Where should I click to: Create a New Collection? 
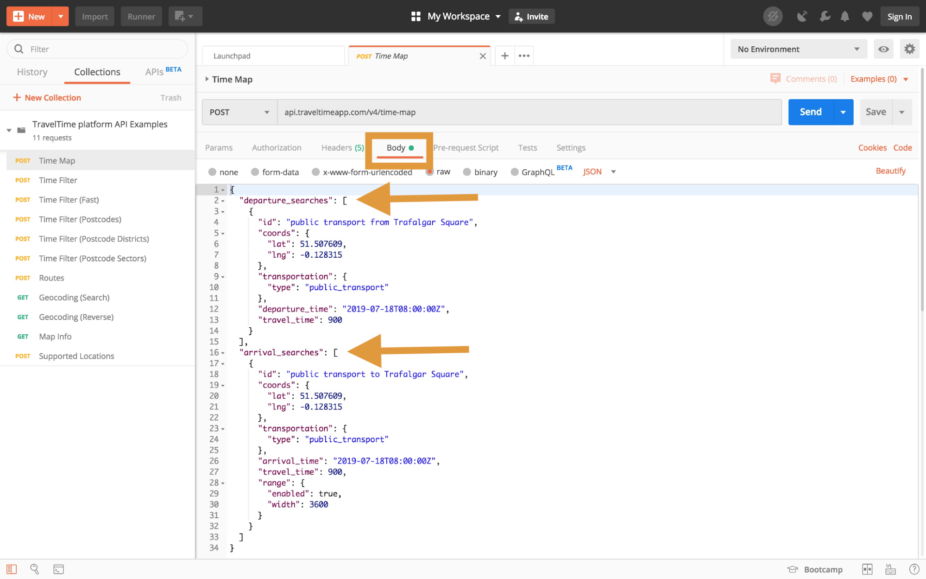(47, 97)
